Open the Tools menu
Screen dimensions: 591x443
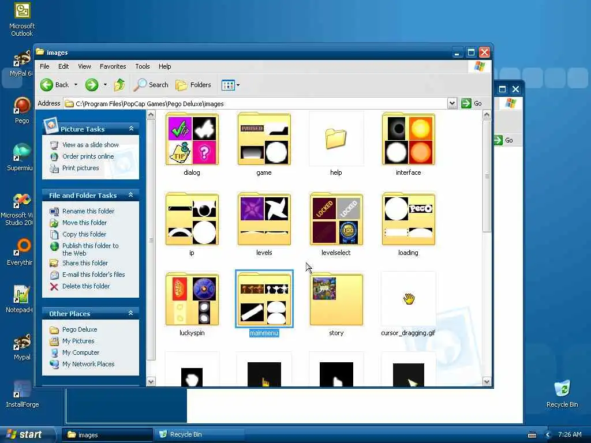[x=143, y=66]
